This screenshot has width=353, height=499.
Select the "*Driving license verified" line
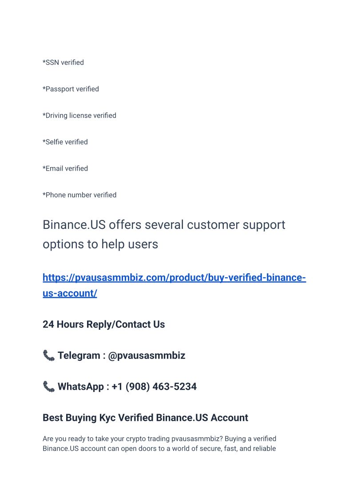tap(79, 116)
